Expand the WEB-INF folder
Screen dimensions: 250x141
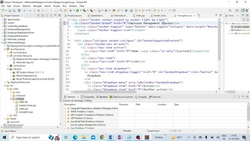(x=14, y=102)
